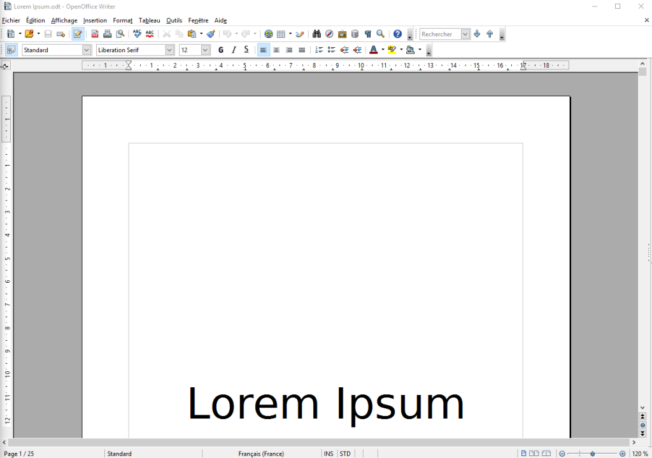Open the Insertion menu

click(94, 20)
